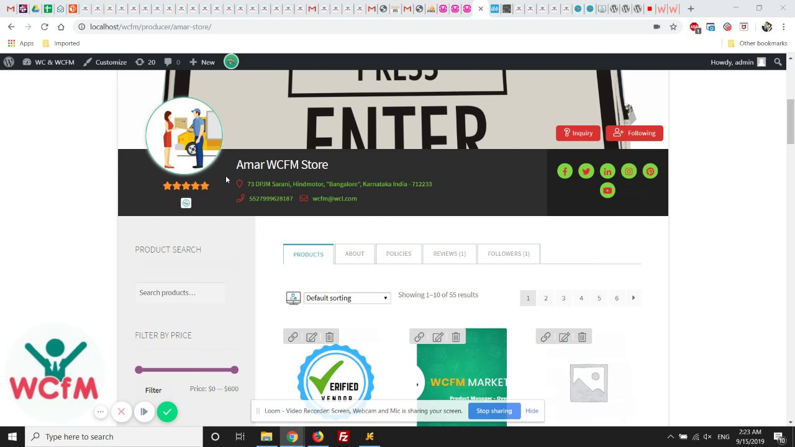Open the comments bubble in admin bar

[172, 62]
